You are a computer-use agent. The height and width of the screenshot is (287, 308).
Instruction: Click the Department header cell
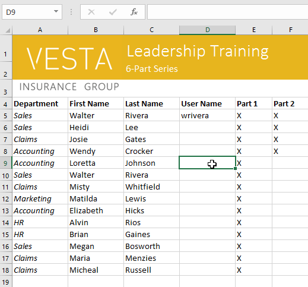coord(40,103)
